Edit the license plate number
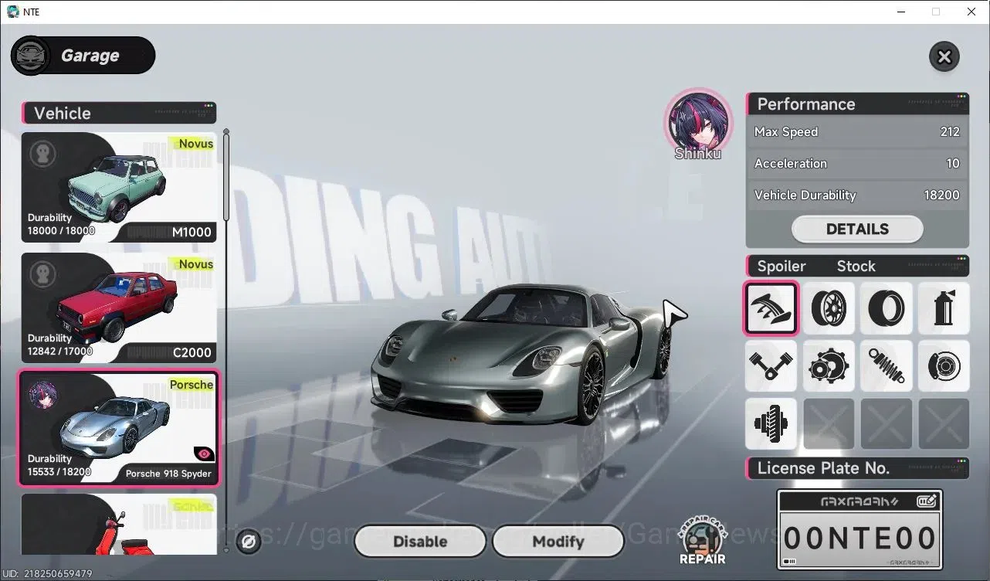Screen dimensions: 990x581 (x=927, y=501)
